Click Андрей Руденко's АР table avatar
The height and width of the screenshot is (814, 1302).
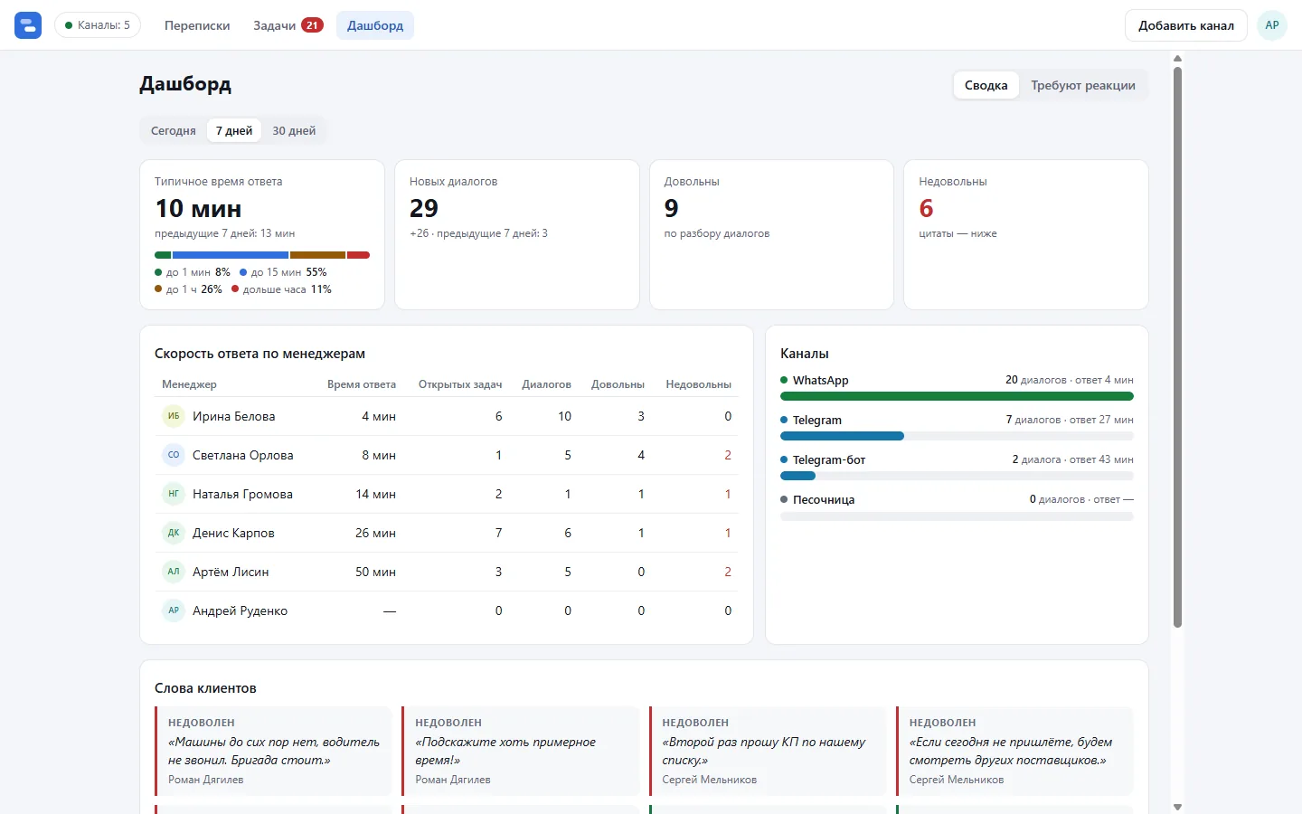174,610
